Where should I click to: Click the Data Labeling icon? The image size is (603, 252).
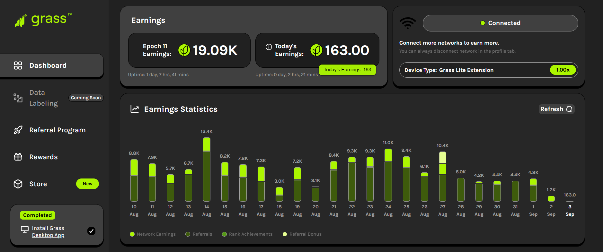click(x=18, y=98)
